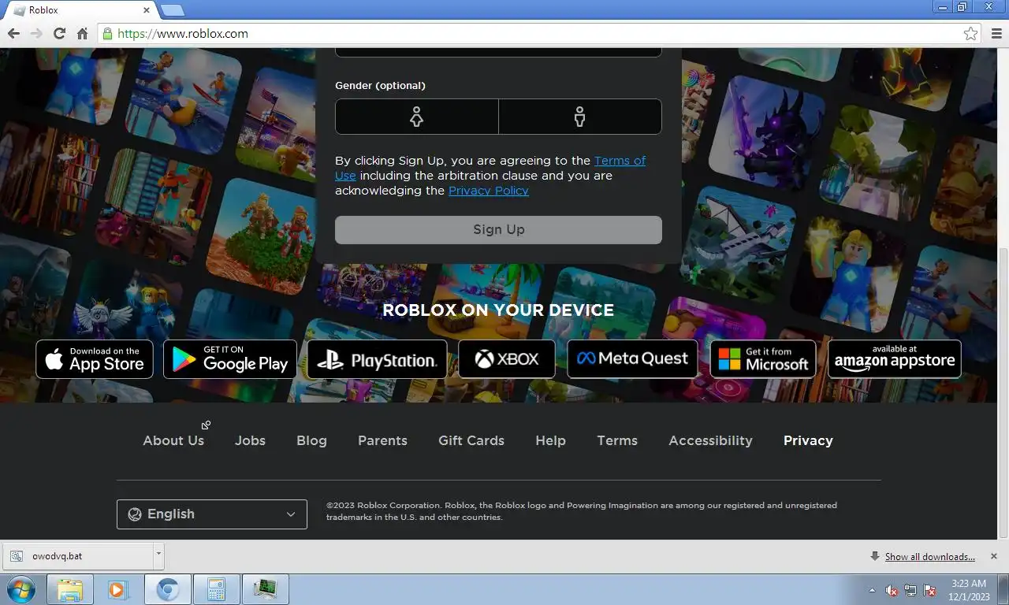Viewport: 1009px width, 605px height.
Task: Select the female gender icon
Action: (x=416, y=117)
